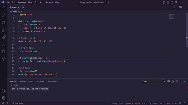
Task: Open the run button dropdown arrow
Action: (x=177, y=7)
